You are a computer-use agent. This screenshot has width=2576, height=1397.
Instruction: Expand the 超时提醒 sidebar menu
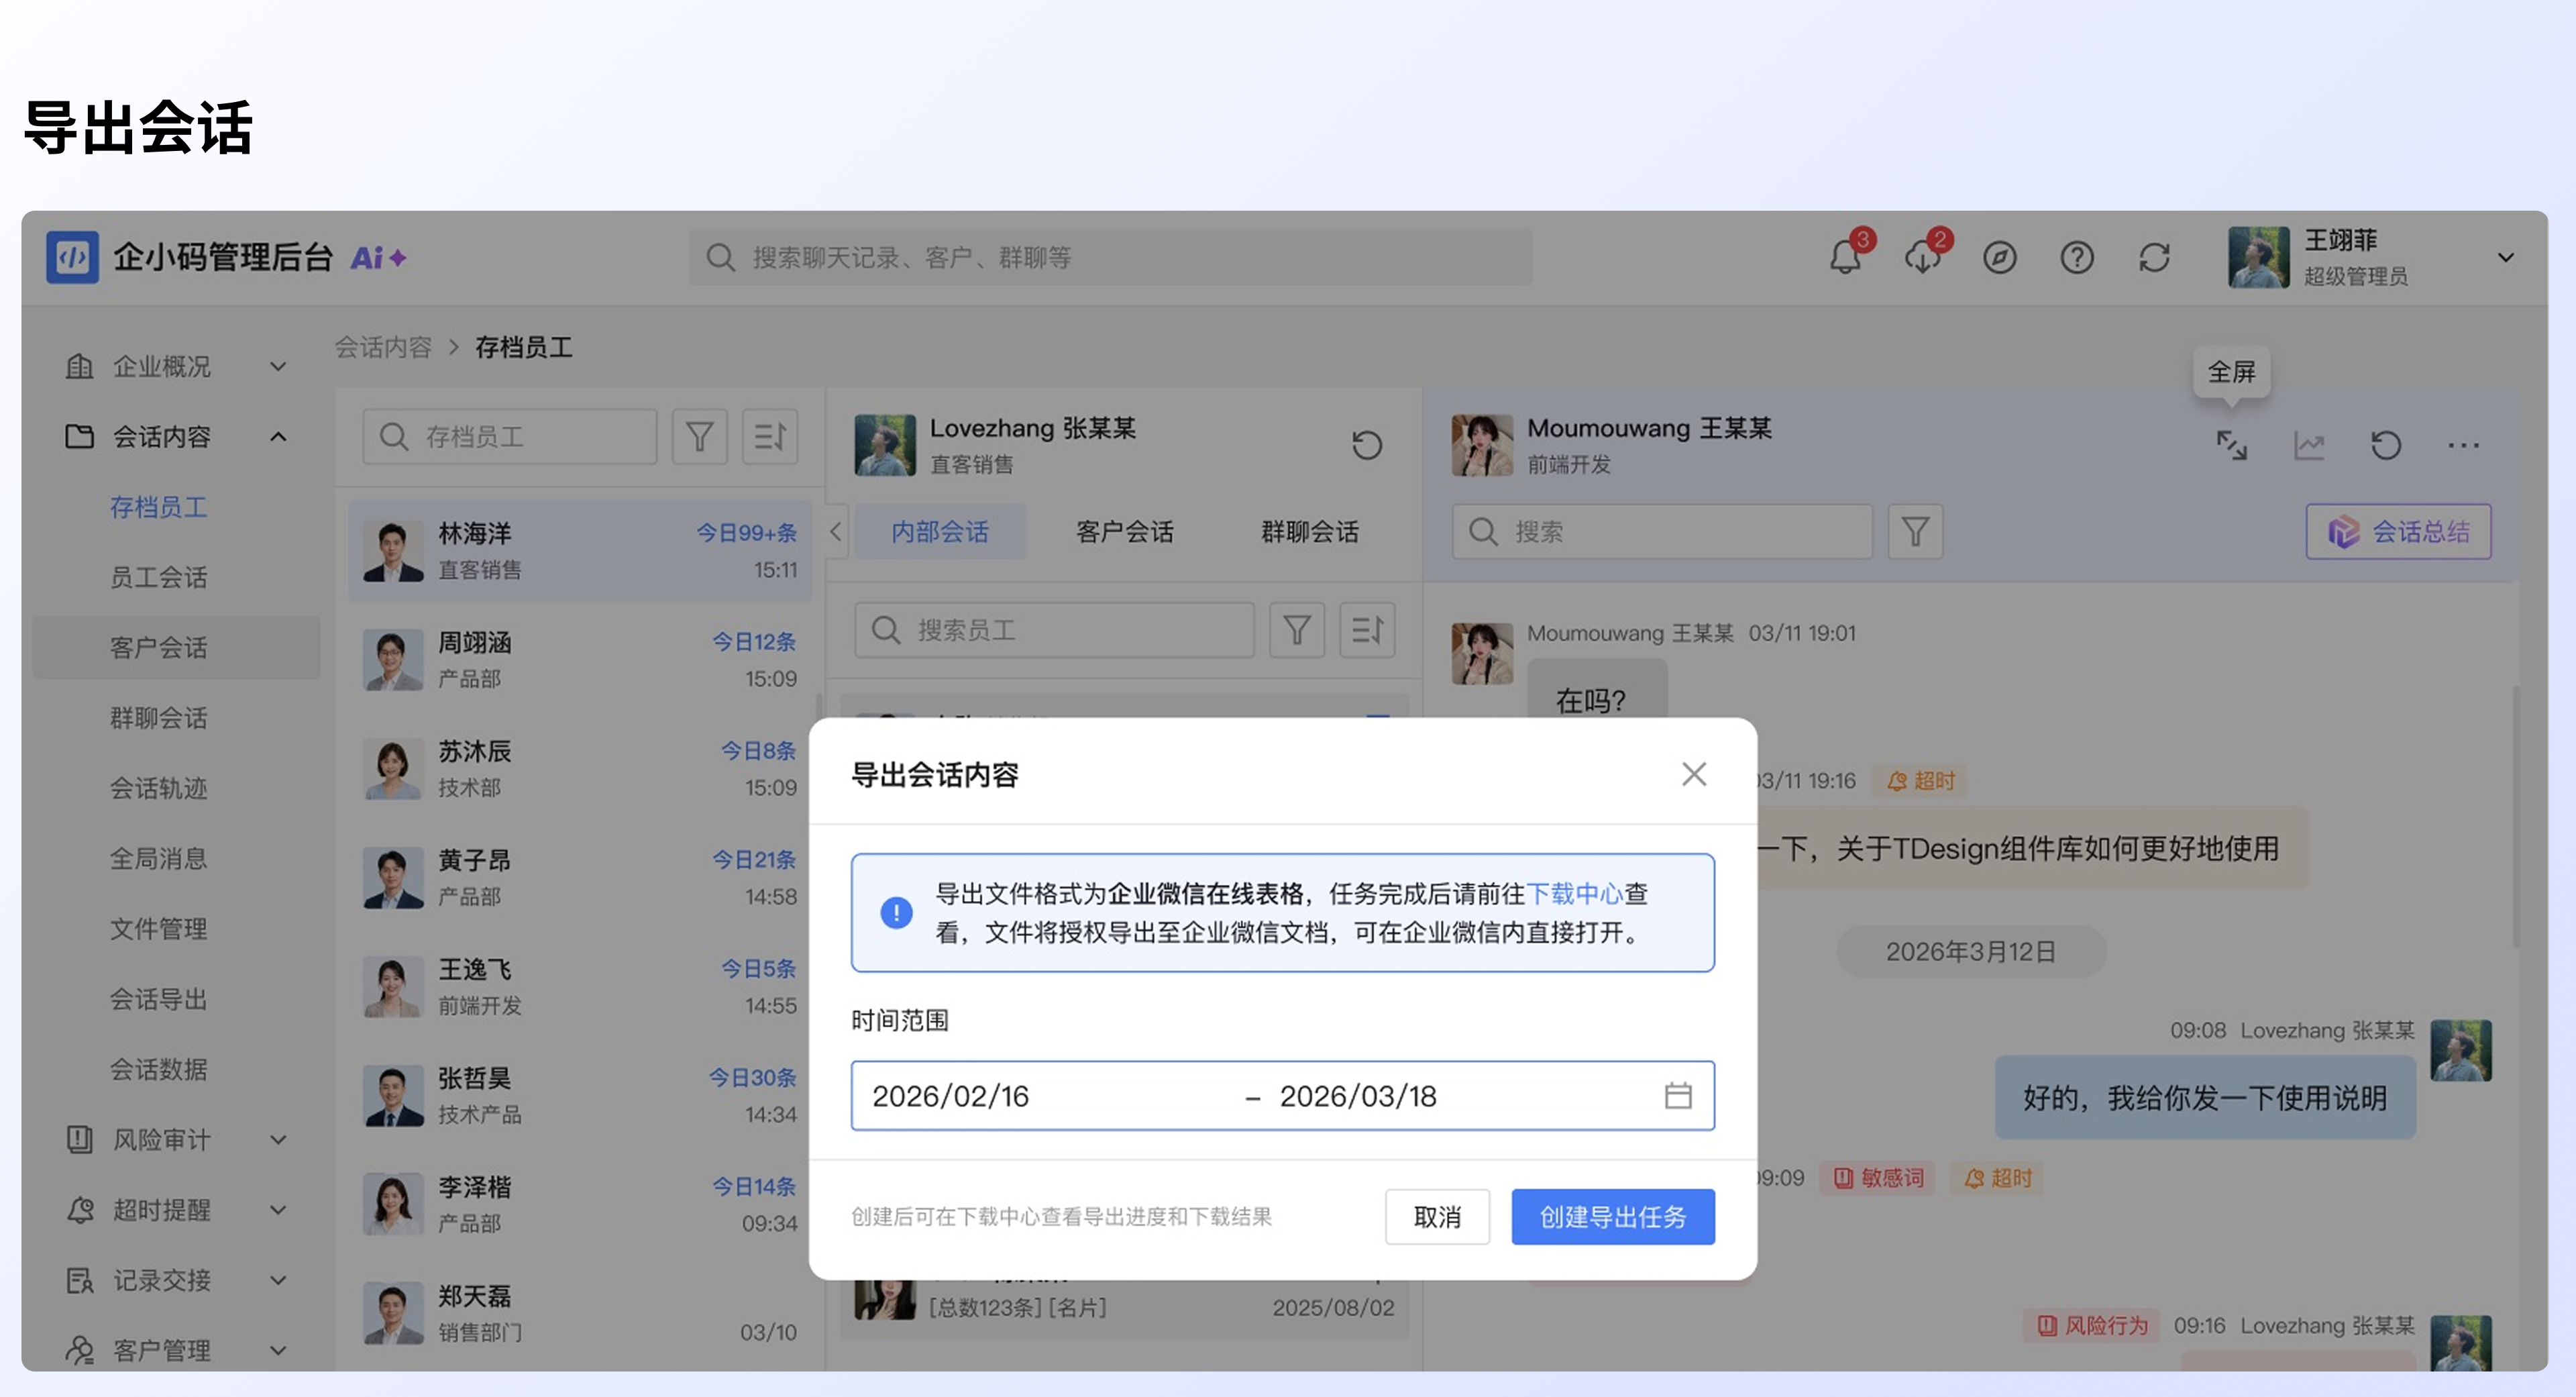[x=278, y=1210]
